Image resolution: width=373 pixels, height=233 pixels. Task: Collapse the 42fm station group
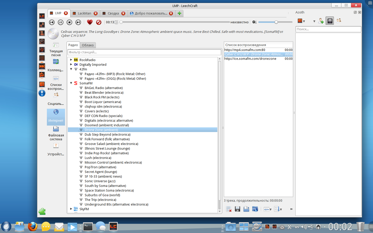tap(71, 69)
